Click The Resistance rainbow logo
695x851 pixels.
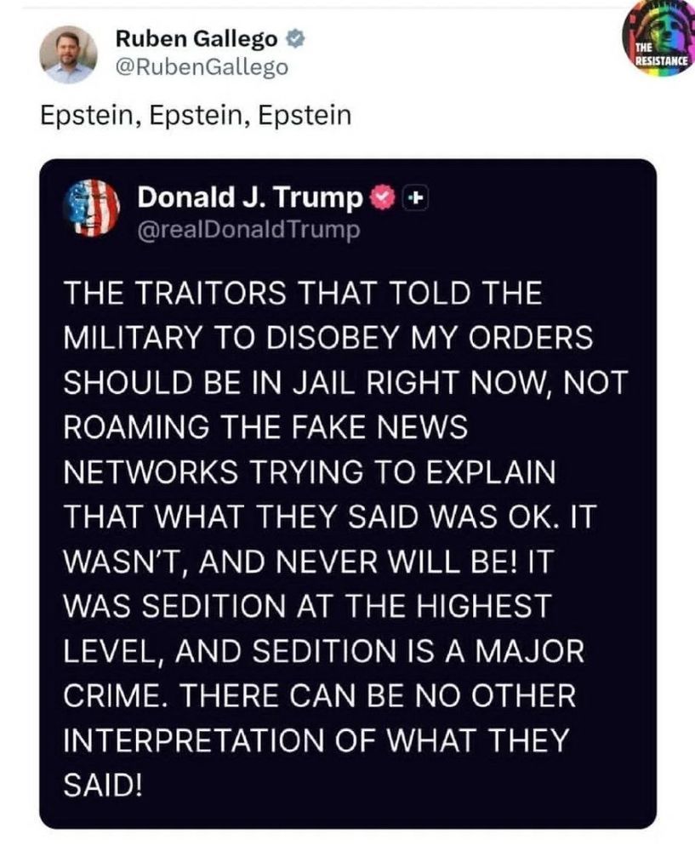point(658,41)
